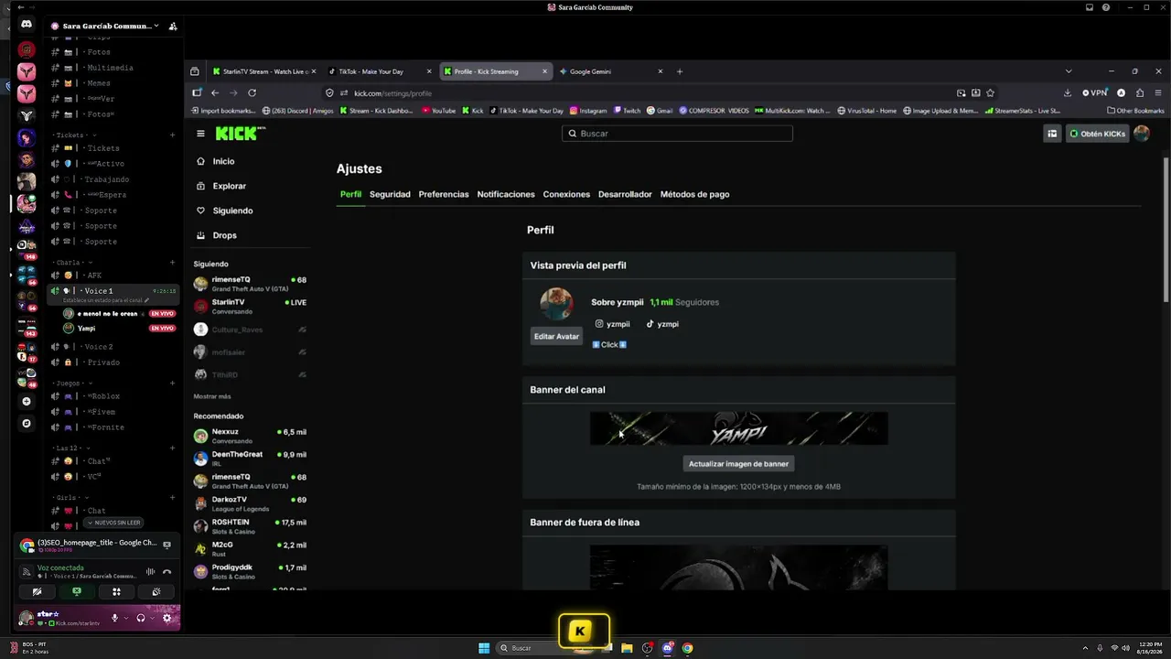Image resolution: width=1171 pixels, height=659 pixels.
Task: Switch to Preferencias settings tab
Action: [444, 194]
